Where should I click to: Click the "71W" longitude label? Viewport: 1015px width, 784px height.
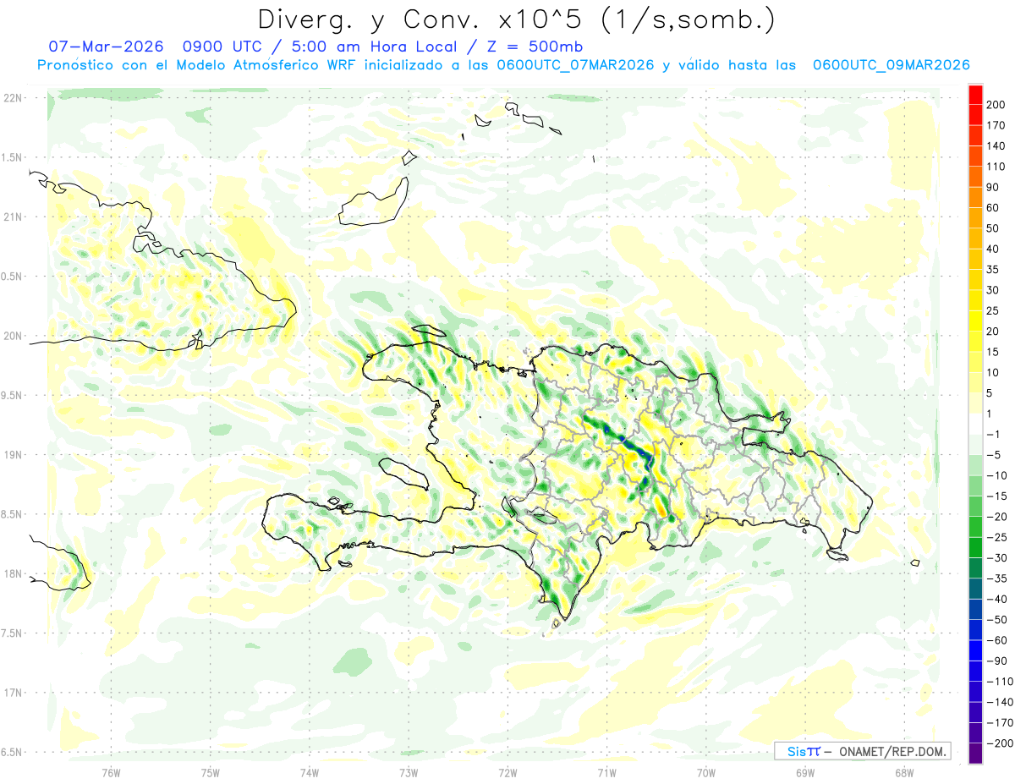coord(606,772)
